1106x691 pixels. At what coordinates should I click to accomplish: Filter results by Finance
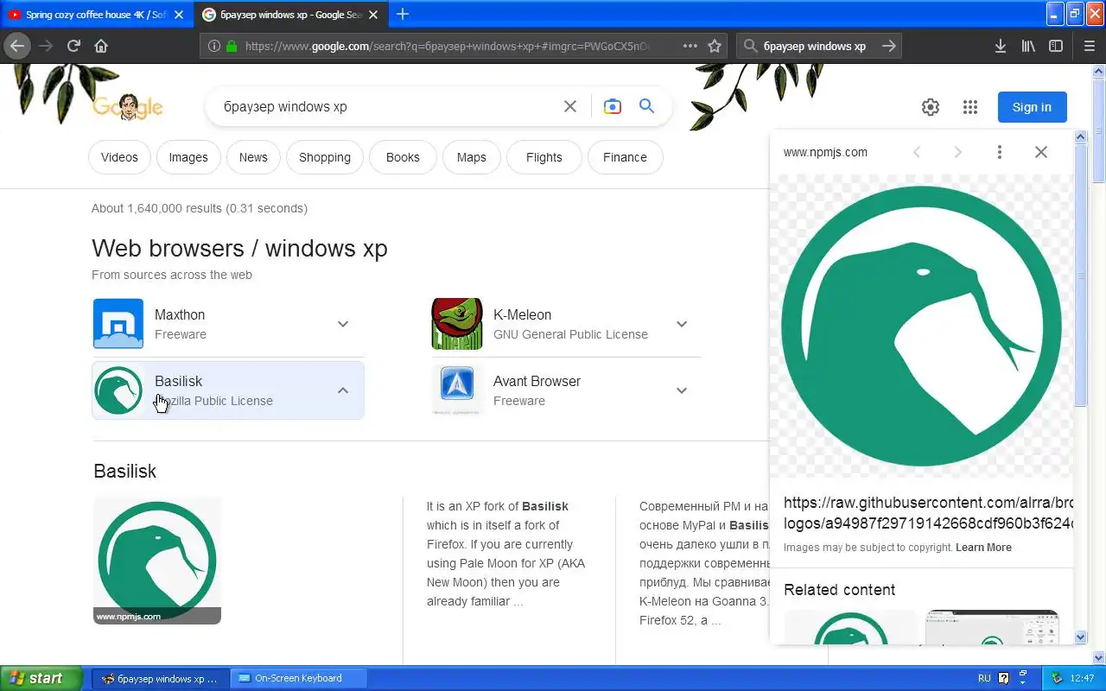[x=625, y=157]
